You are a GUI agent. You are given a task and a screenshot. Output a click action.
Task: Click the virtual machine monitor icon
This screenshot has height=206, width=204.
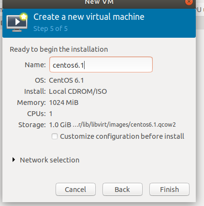(x=17, y=22)
